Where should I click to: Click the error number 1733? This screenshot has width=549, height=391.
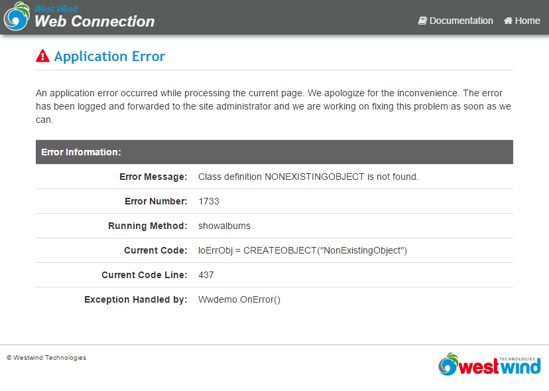pyautogui.click(x=209, y=201)
